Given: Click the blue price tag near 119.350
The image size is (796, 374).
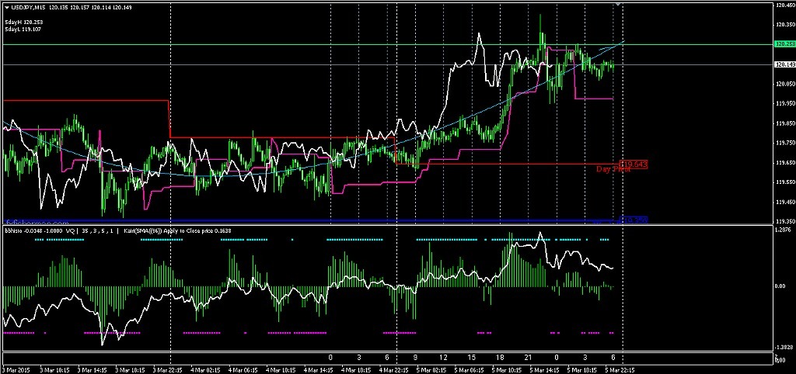Looking at the screenshot, I should 634,220.
